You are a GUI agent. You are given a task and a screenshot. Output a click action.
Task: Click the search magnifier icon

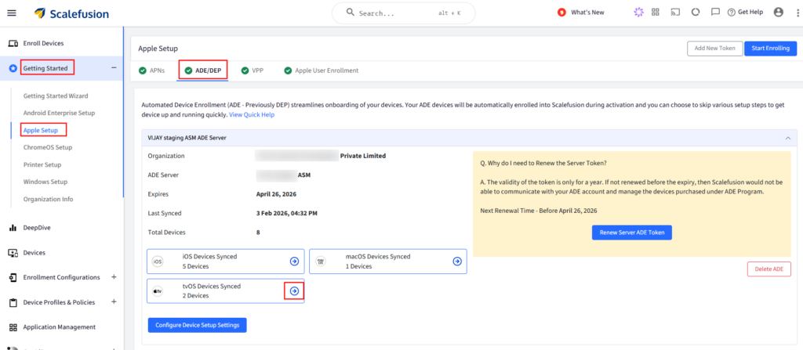[x=351, y=13]
